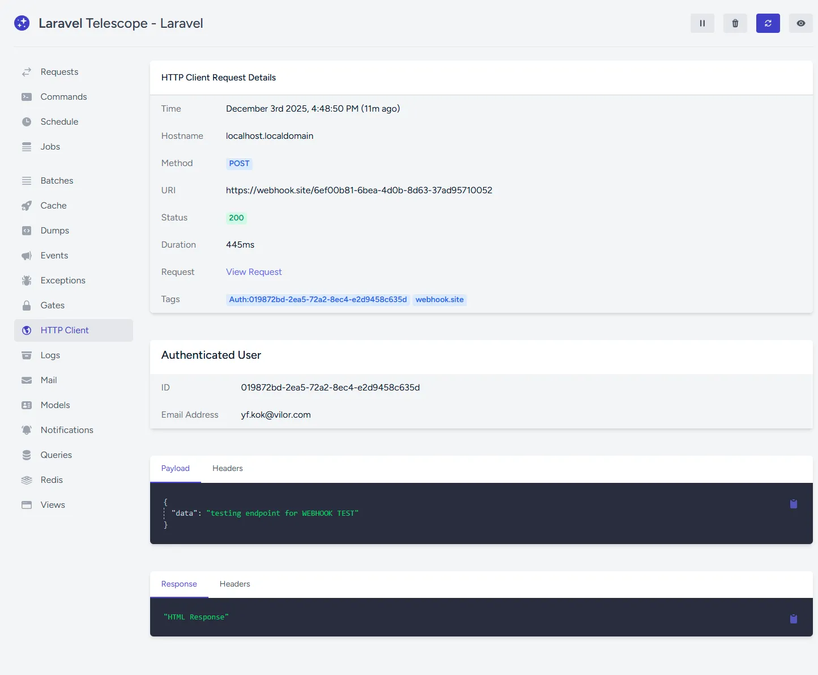Click the Exceptions bug icon
818x675 pixels.
pos(27,281)
